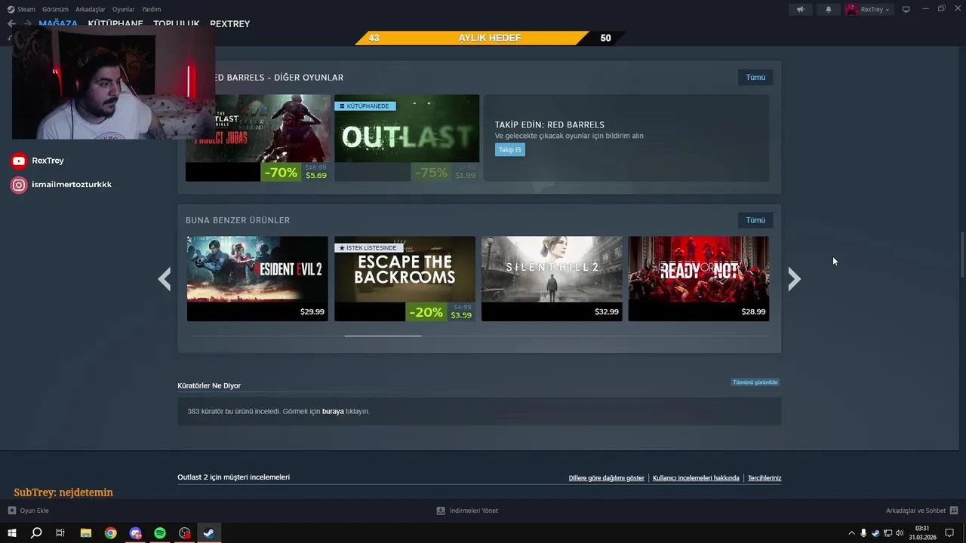The image size is (966, 543).
Task: Click the Tümünü görüntüle curator button
Action: 755,382
